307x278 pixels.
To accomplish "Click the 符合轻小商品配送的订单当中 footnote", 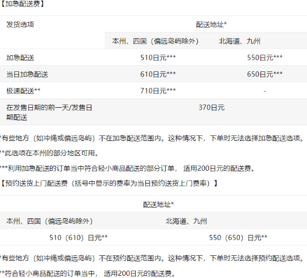I will pyautogui.click(x=88, y=274).
